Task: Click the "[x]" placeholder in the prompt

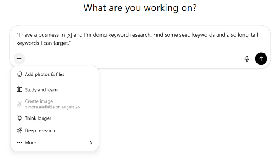Action: (x=69, y=35)
